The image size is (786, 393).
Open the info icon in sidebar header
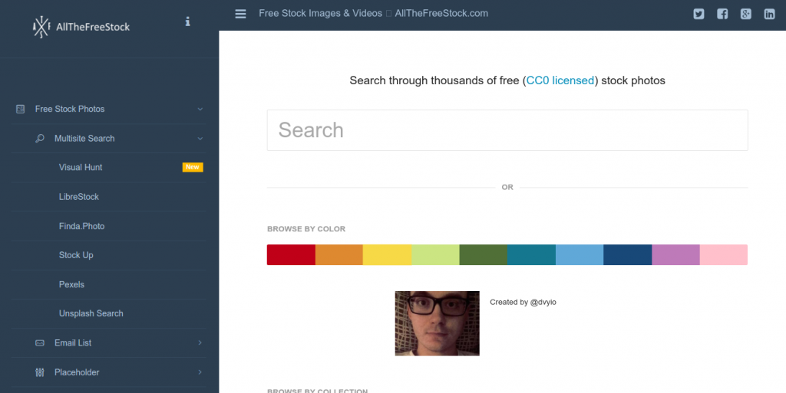click(x=187, y=21)
